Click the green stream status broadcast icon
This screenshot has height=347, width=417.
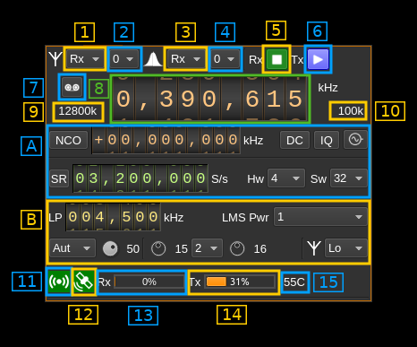coord(59,282)
